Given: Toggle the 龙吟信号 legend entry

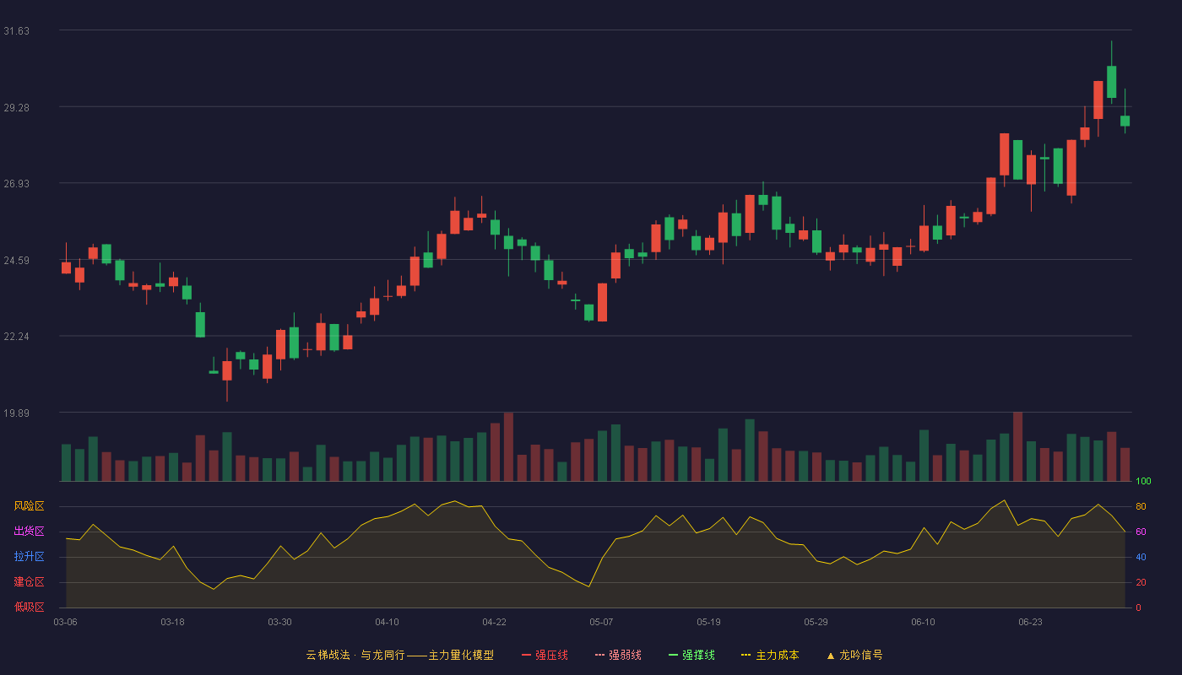Looking at the screenshot, I should 854,655.
